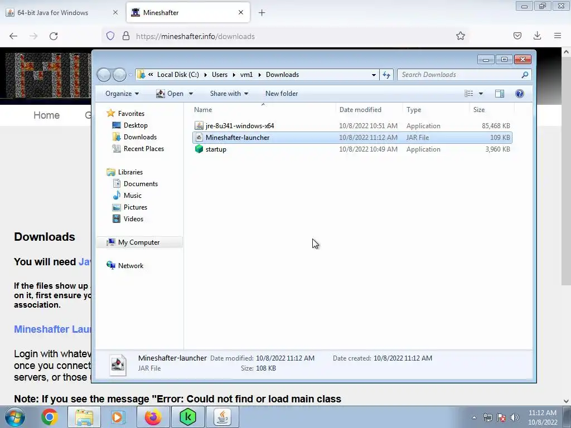Open the Firefox downloads panel icon
The height and width of the screenshot is (428, 571).
click(537, 36)
